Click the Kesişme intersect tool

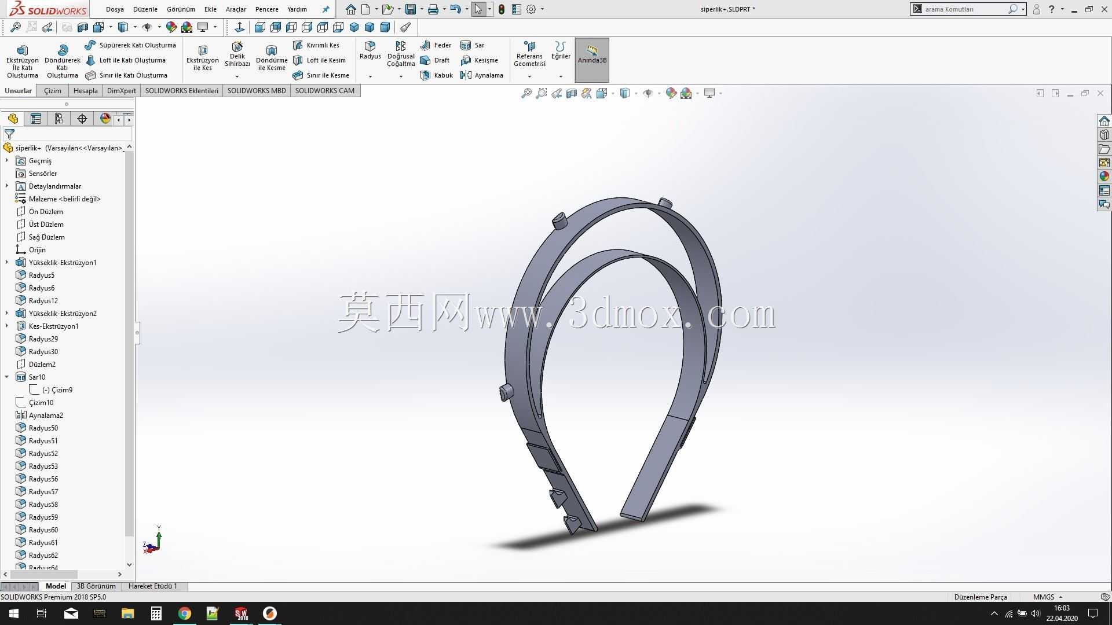pos(479,60)
